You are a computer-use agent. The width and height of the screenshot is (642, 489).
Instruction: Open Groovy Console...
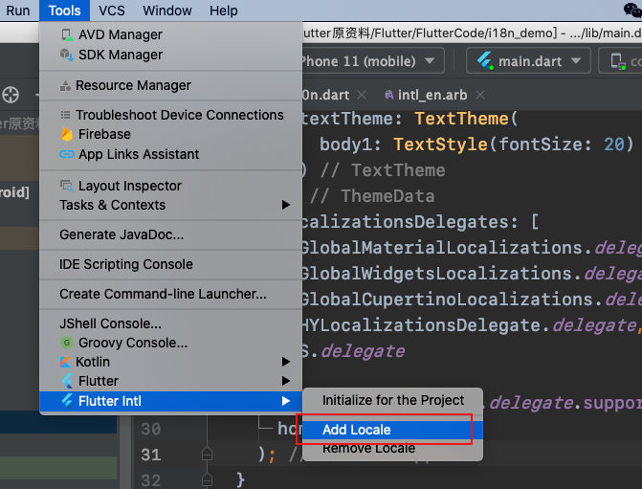pos(170,343)
